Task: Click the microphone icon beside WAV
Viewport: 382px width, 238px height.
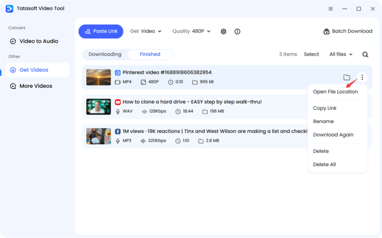Action: click(x=118, y=111)
